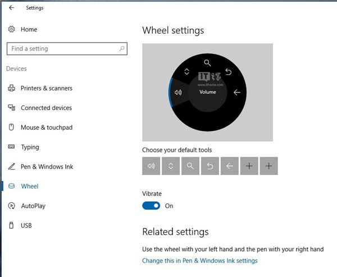Open the Home settings page

(x=29, y=29)
